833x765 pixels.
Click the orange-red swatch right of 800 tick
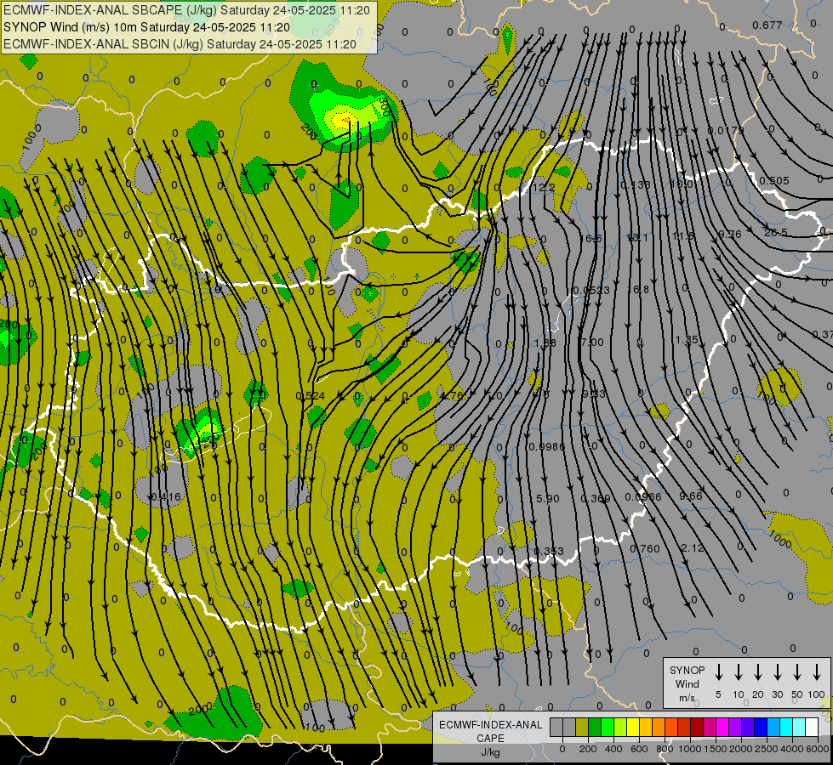pos(671,727)
